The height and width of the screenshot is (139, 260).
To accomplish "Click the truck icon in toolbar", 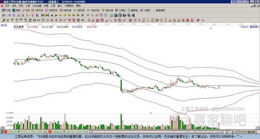I will (x=133, y=15).
